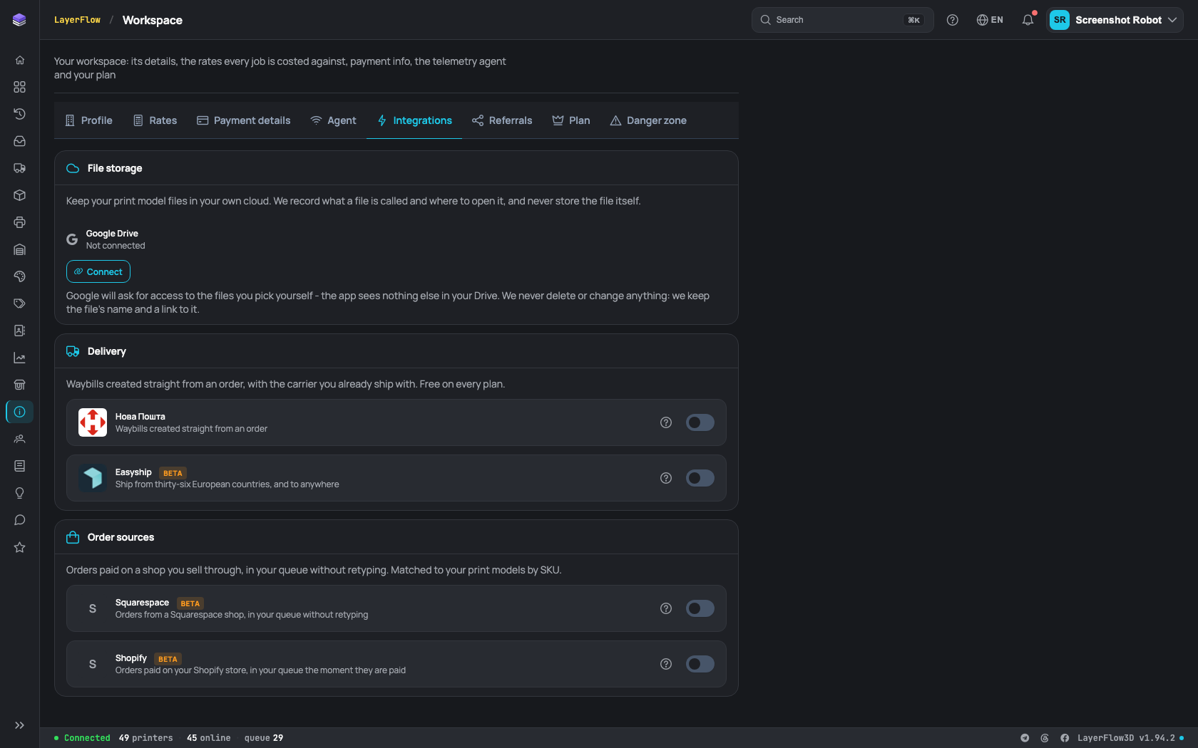The width and height of the screenshot is (1198, 748).
Task: Open the dashboard grid icon in the sidebar
Action: [19, 87]
